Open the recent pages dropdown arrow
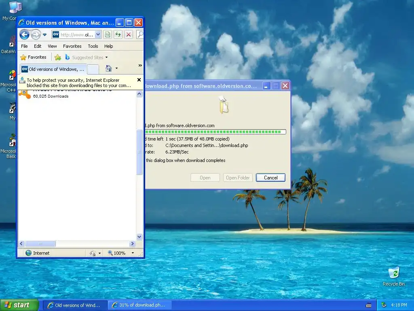414x311 pixels. coord(44,35)
